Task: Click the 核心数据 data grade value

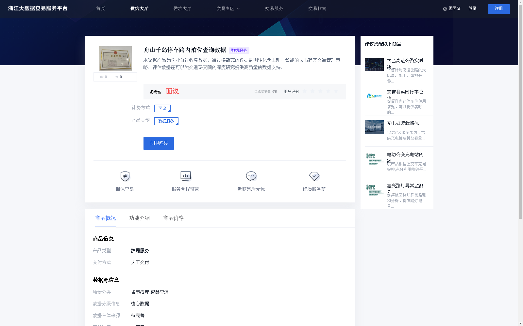Action: tap(140, 304)
